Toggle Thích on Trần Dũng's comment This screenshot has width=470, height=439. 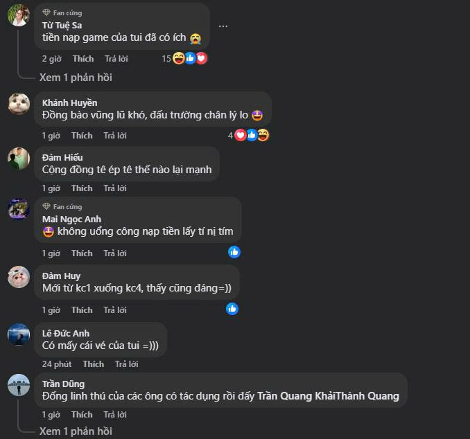click(82, 415)
